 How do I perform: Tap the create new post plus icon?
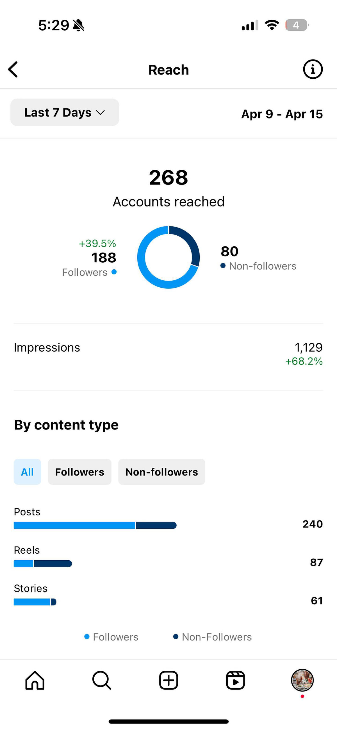point(168,680)
